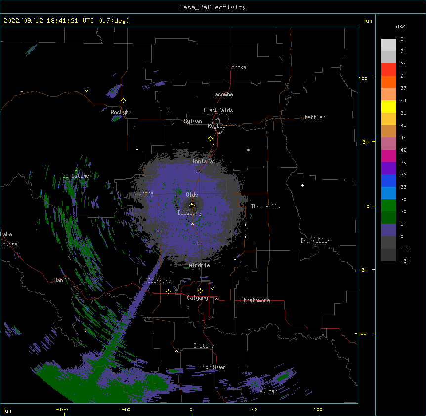Image resolution: width=426 pixels, height=416 pixels.
Task: Select the yellow diamond marker above Calgary label
Action: click(200, 291)
